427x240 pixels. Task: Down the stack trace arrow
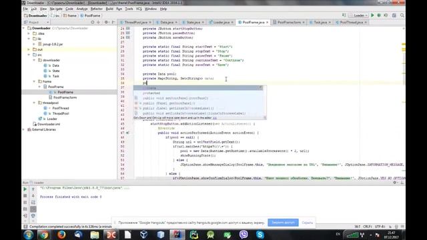pyautogui.click(x=33, y=196)
